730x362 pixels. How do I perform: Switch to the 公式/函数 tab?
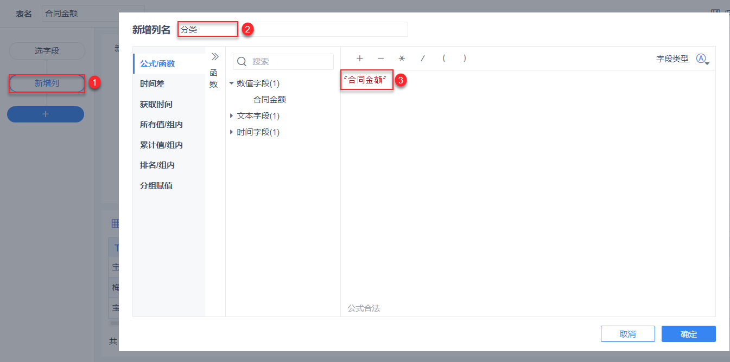(x=169, y=63)
